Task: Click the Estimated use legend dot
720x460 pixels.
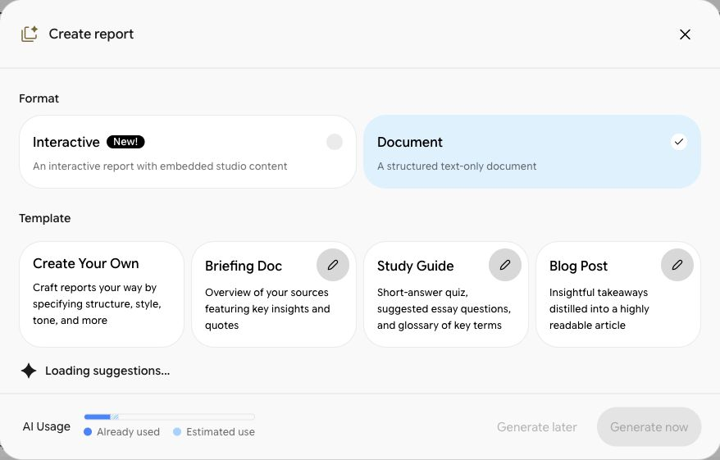Action: point(177,431)
